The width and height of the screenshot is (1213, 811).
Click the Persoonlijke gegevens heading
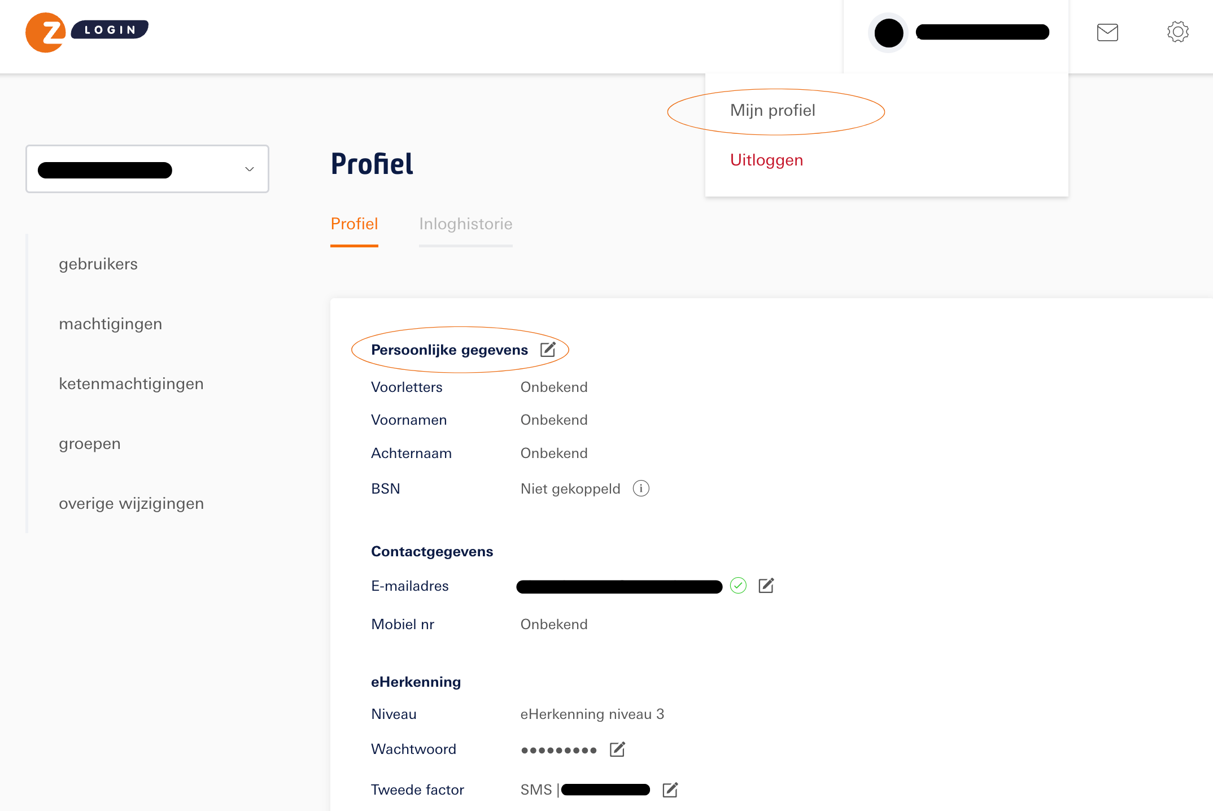[450, 350]
